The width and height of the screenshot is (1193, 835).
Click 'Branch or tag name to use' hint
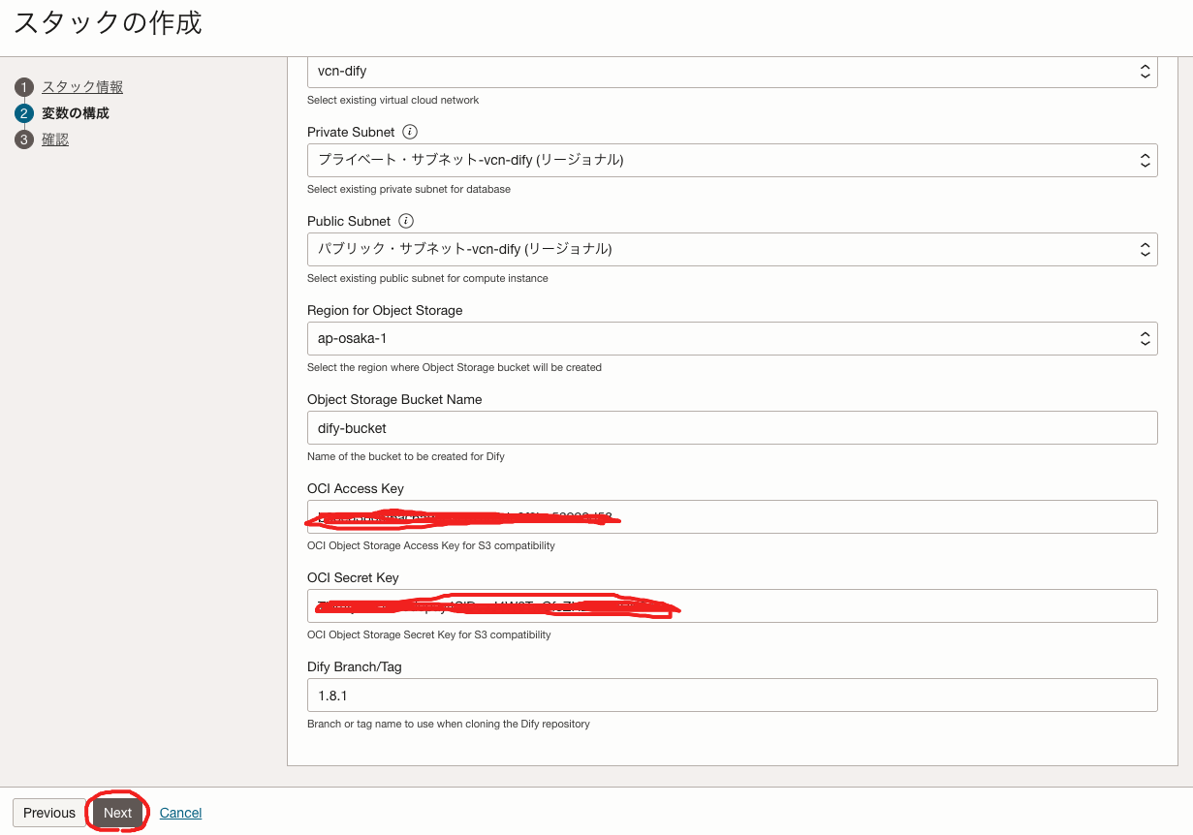[x=449, y=724]
